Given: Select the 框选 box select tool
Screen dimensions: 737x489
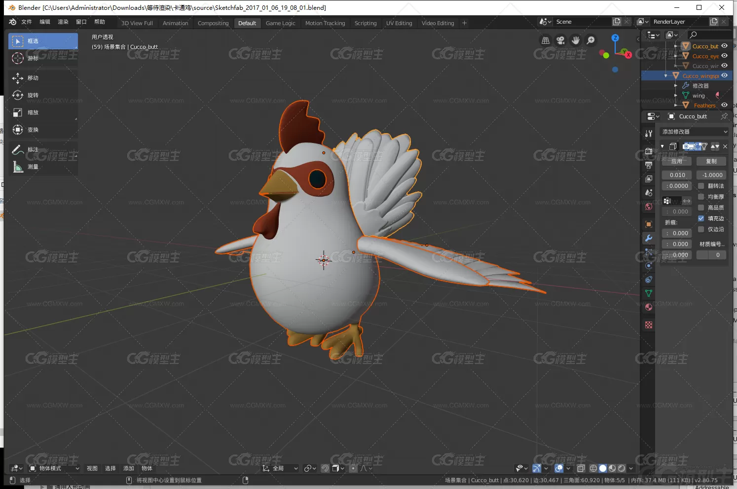Looking at the screenshot, I should [43, 41].
